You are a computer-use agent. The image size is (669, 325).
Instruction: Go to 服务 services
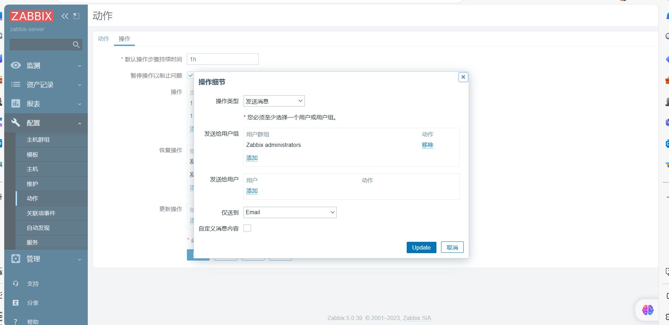52,243
